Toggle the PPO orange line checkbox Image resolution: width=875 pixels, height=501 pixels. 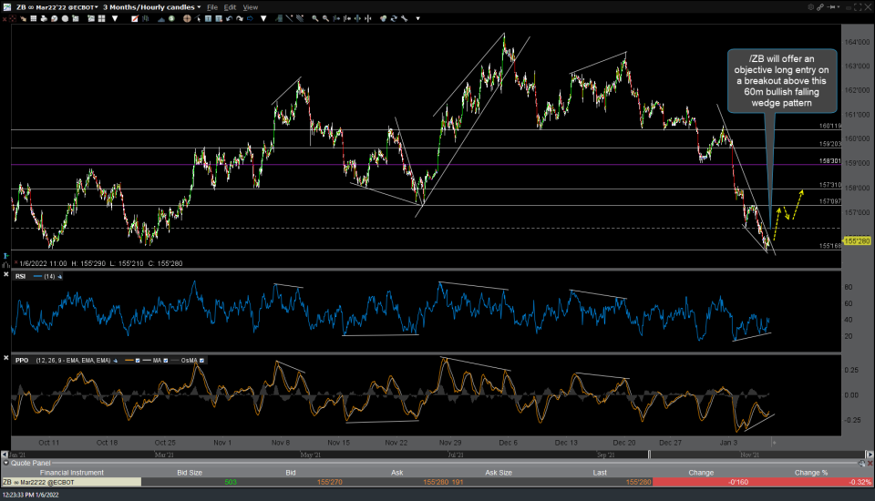[x=138, y=361]
